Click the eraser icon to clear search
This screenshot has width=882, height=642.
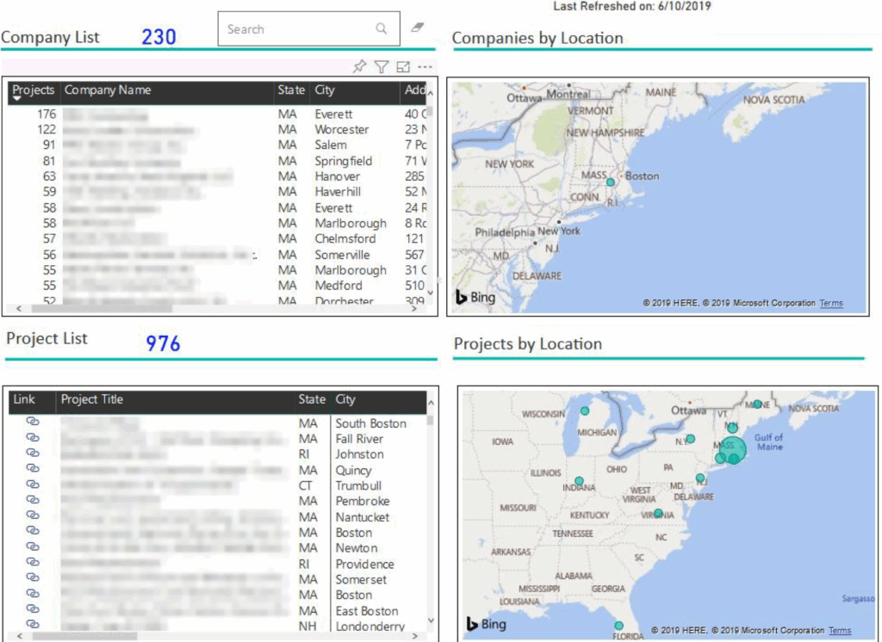tap(418, 28)
